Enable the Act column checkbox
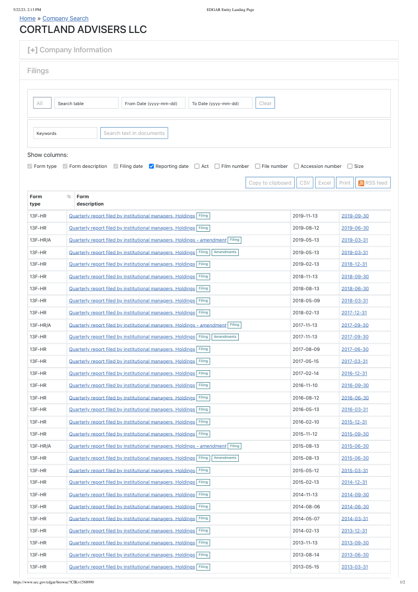This screenshot has width=418, height=592. point(197,166)
